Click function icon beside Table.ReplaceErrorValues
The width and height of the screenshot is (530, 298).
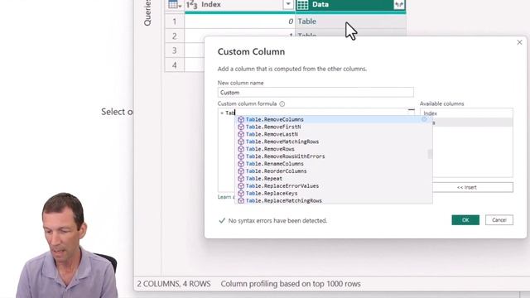point(241,186)
